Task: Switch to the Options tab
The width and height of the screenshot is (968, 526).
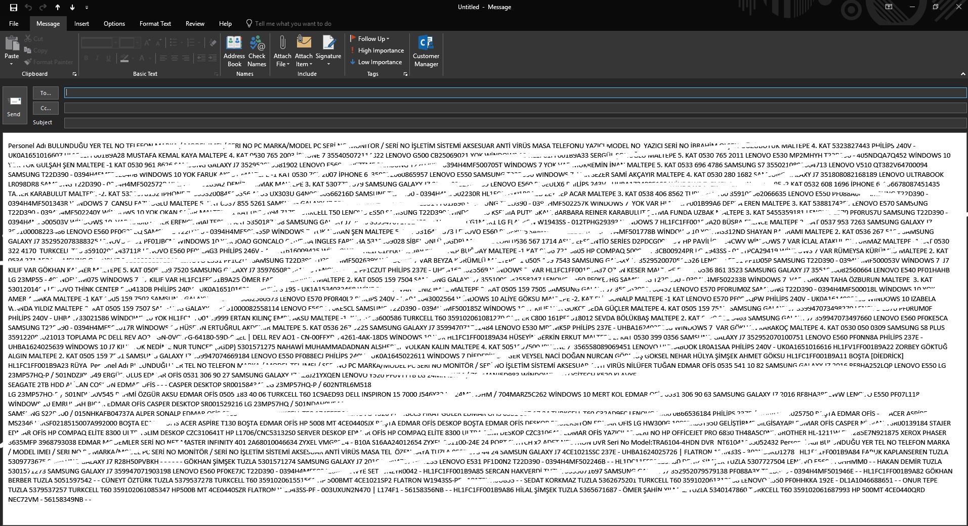Action: [x=114, y=24]
